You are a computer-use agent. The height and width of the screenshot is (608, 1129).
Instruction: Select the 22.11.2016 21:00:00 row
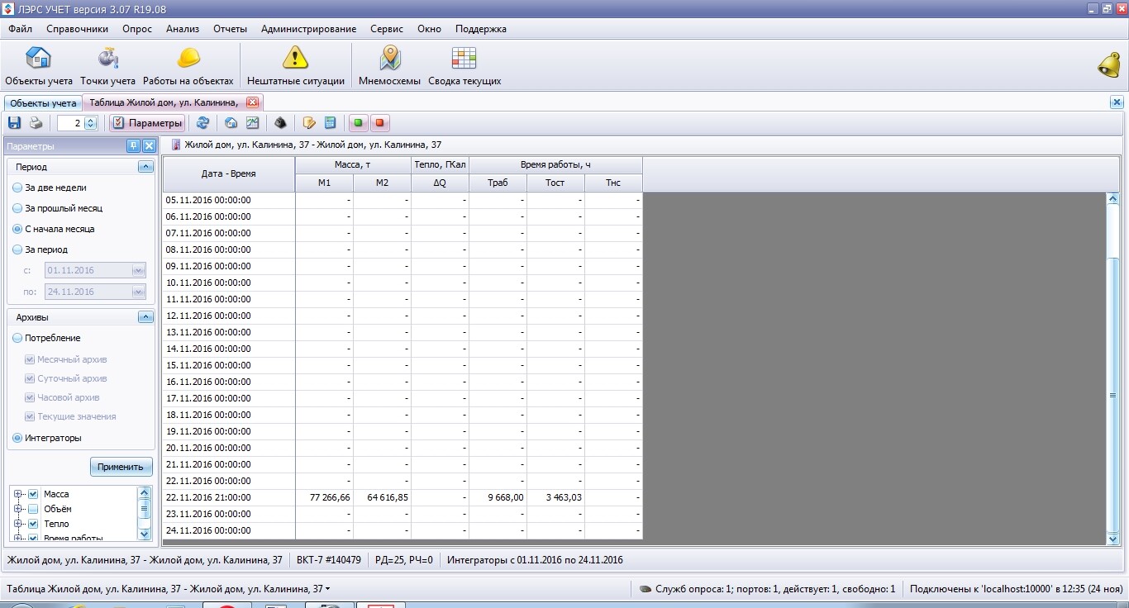[403, 497]
